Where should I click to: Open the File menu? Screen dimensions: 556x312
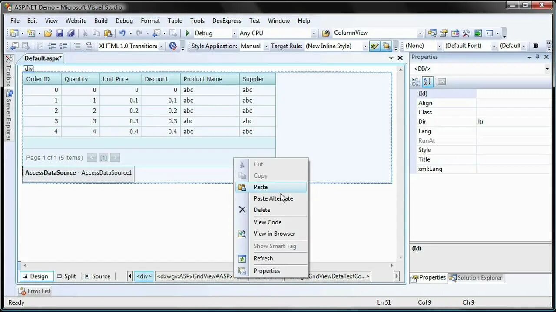[x=15, y=20]
